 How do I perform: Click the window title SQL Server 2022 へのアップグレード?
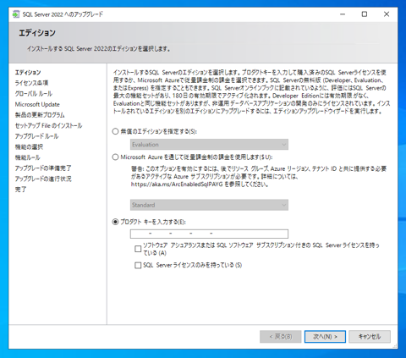coord(63,14)
